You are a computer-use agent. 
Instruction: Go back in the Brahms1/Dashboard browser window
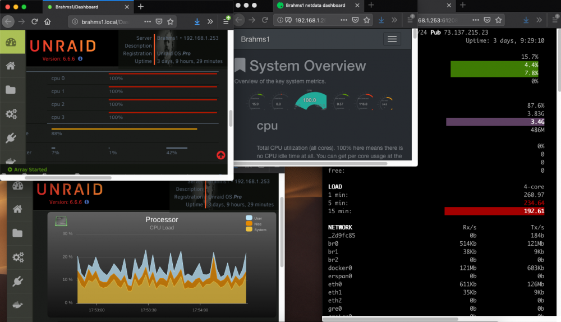click(x=8, y=22)
